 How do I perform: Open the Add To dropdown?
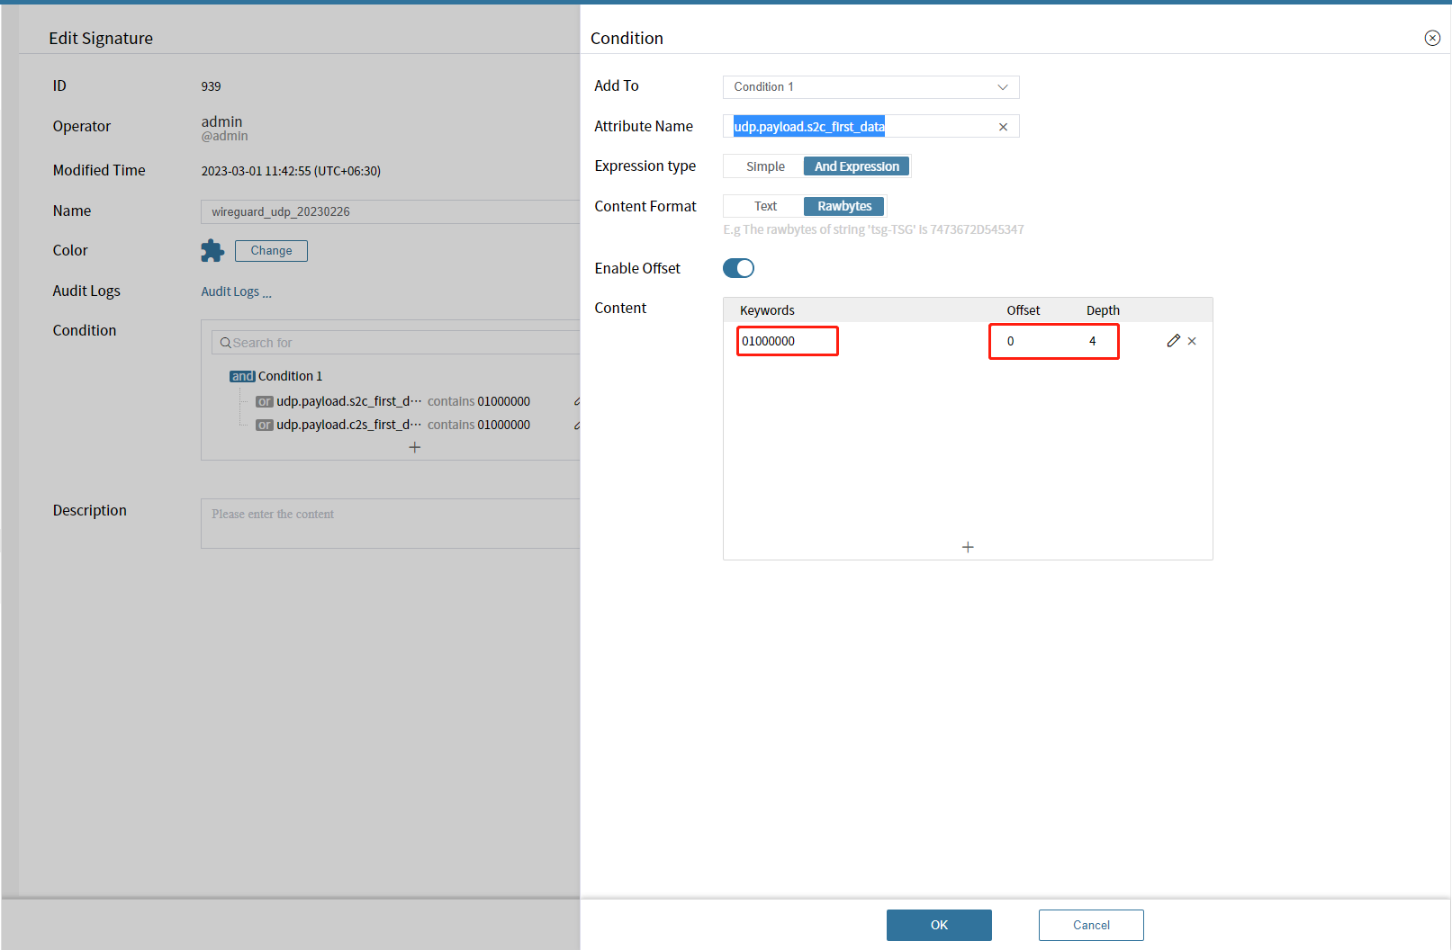coord(870,87)
